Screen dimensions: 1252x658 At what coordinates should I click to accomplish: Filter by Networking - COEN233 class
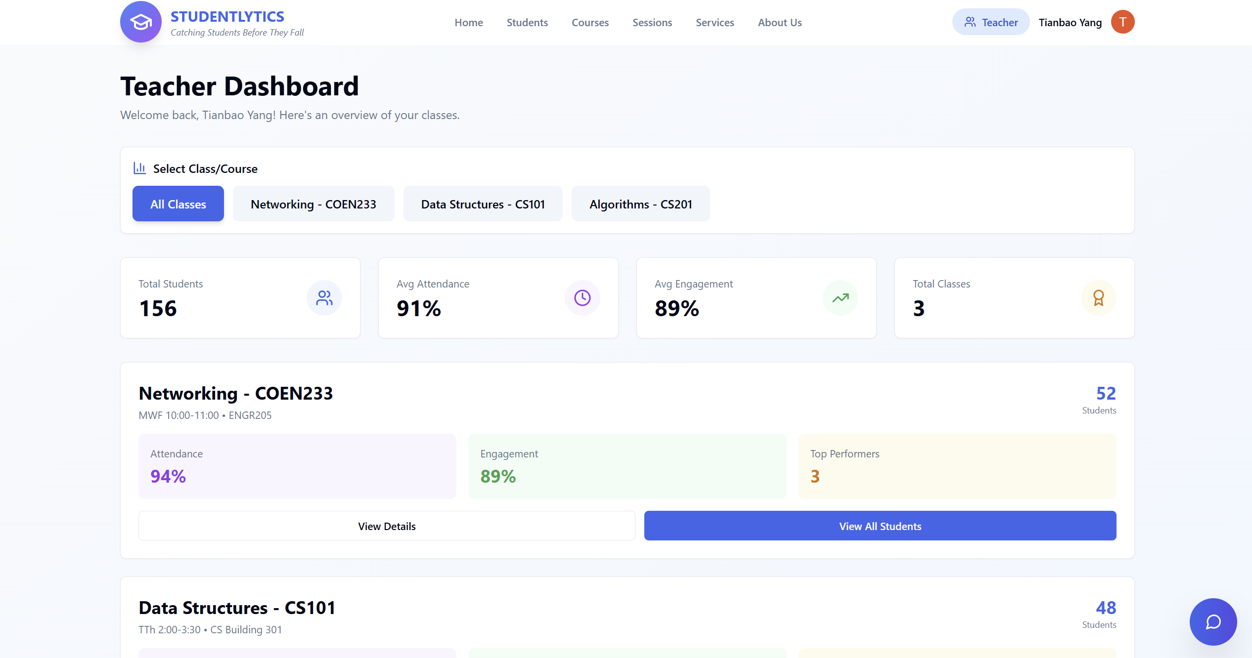click(x=313, y=204)
